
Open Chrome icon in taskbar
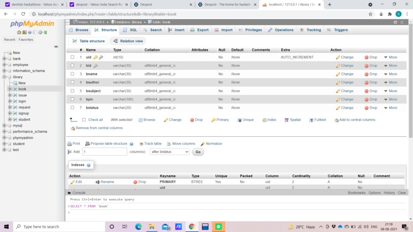192,226
